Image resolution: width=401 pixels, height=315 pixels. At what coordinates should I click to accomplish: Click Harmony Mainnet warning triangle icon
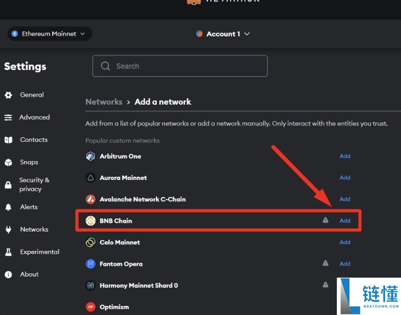point(325,285)
